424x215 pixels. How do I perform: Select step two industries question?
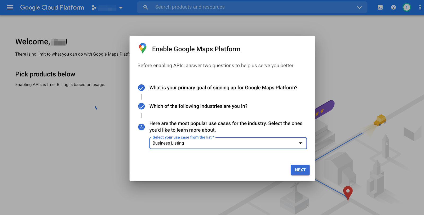(198, 106)
